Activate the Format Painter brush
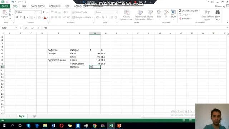The width and height of the screenshot is (229, 129). (x=10, y=18)
